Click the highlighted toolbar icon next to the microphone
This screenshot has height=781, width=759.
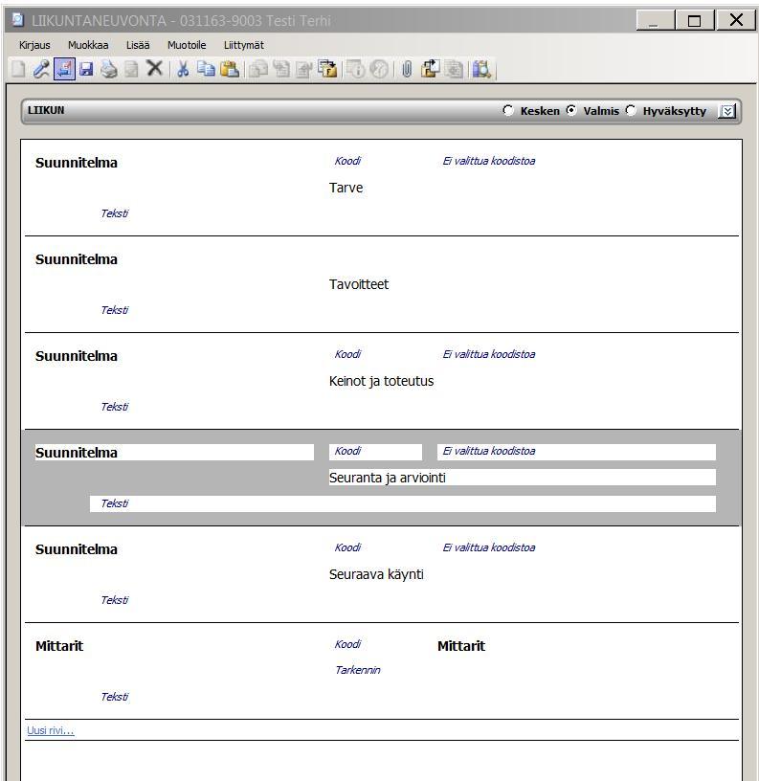pyautogui.click(x=64, y=69)
